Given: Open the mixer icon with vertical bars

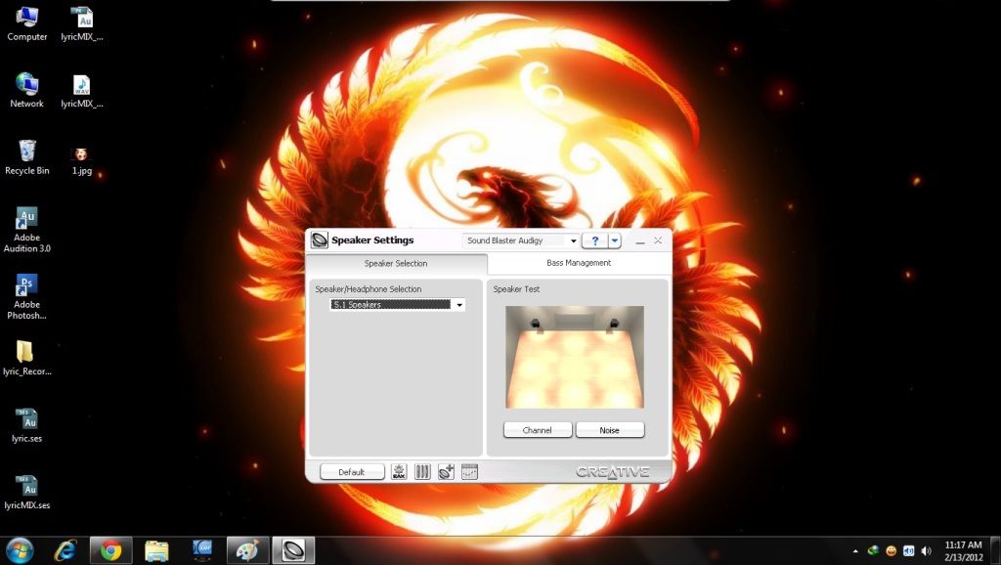Looking at the screenshot, I should [x=422, y=472].
